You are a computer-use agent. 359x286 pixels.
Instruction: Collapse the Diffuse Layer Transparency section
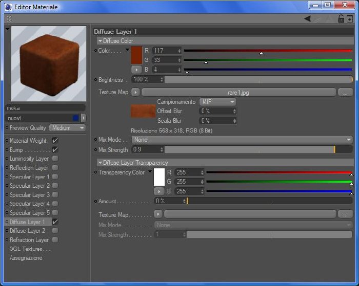(x=100, y=163)
